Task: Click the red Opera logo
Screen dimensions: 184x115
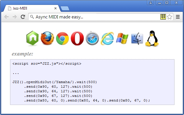Action: [x=77, y=38]
